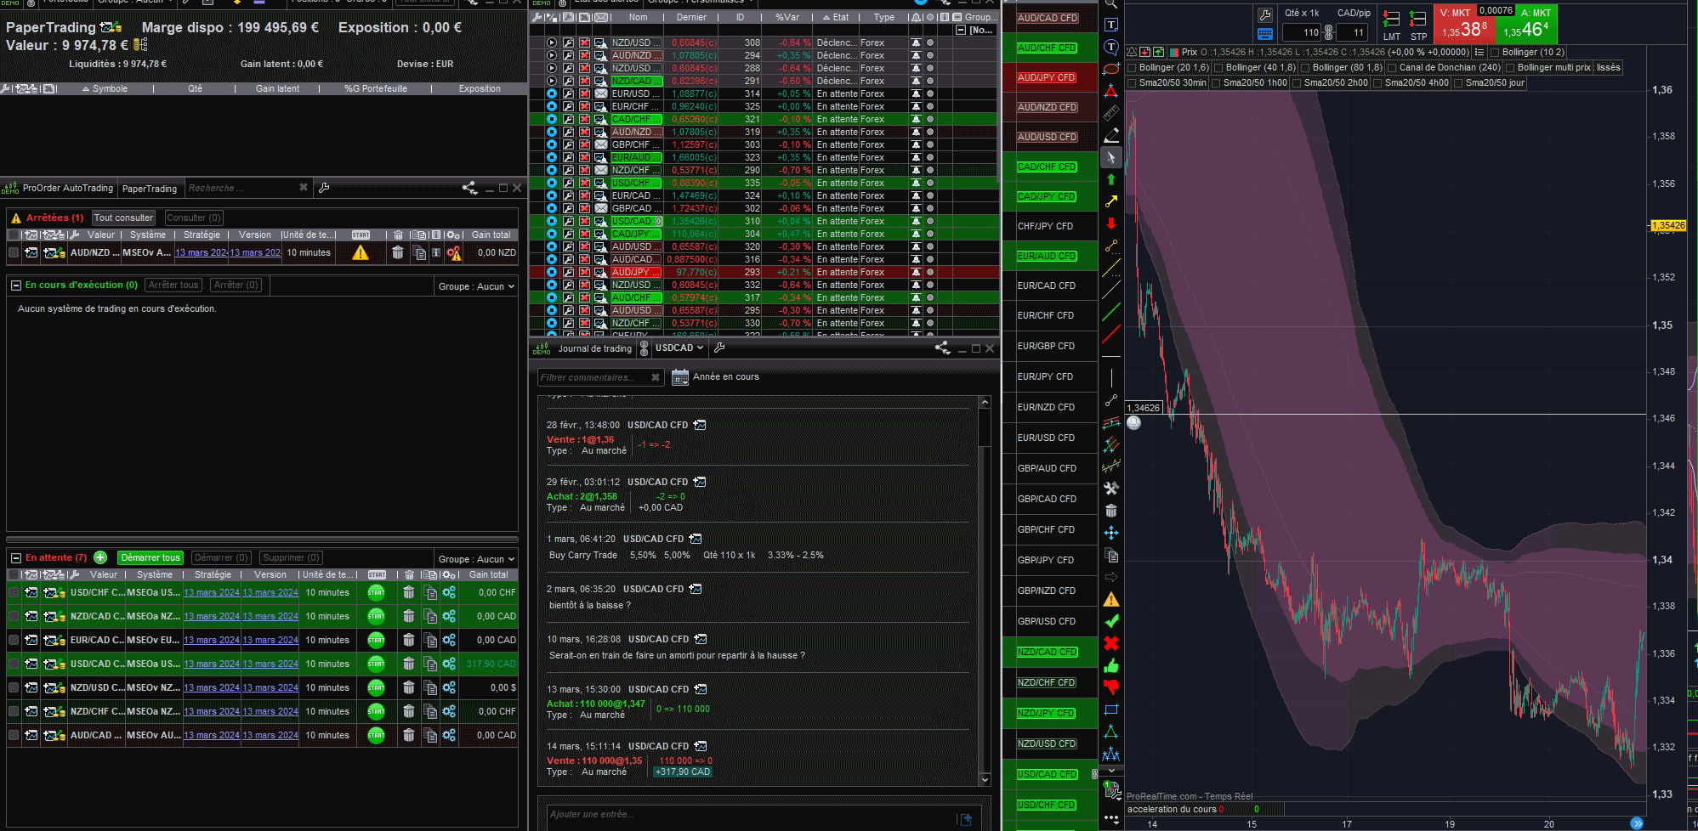Click the ProOrder panel share icon
The width and height of the screenshot is (1698, 831).
tap(469, 188)
